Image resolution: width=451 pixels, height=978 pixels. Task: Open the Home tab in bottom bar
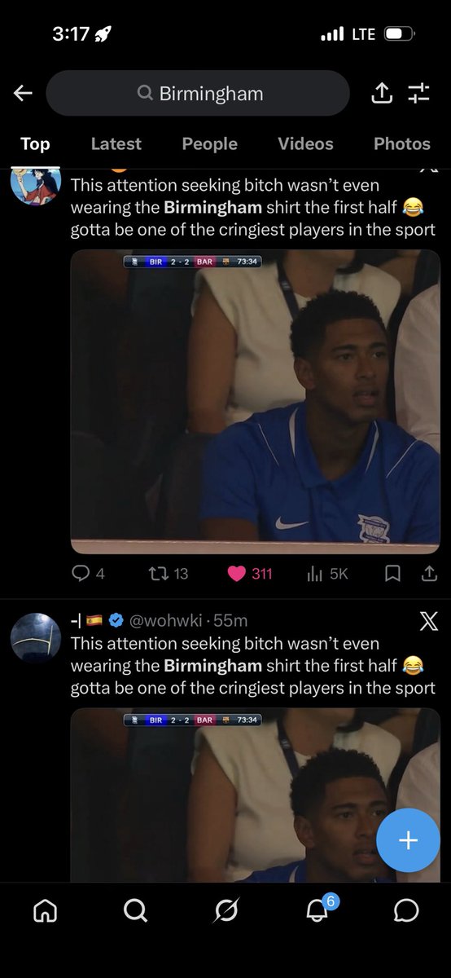[x=46, y=910]
